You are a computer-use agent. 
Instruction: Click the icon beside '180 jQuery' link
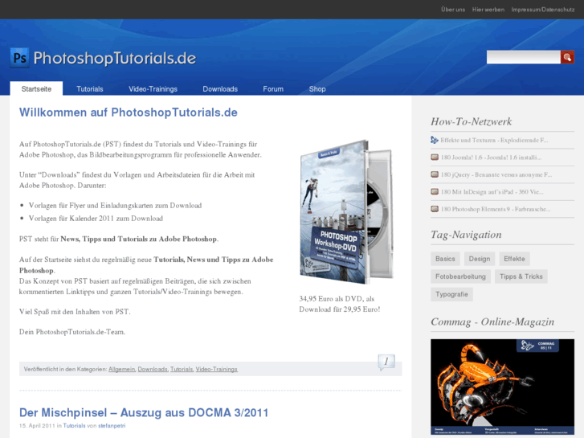coord(435,174)
